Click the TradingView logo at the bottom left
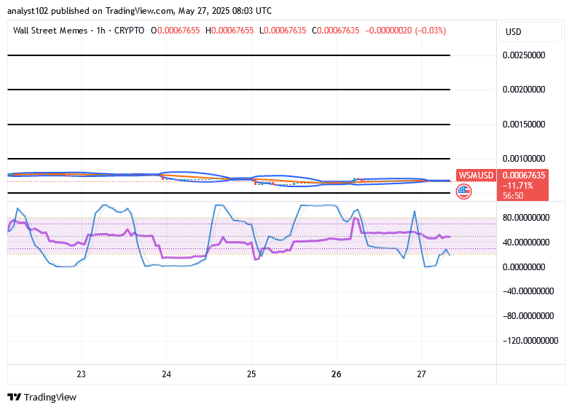572x410 pixels. pyautogui.click(x=42, y=397)
